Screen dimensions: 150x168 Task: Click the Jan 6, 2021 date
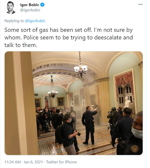coord(33,162)
